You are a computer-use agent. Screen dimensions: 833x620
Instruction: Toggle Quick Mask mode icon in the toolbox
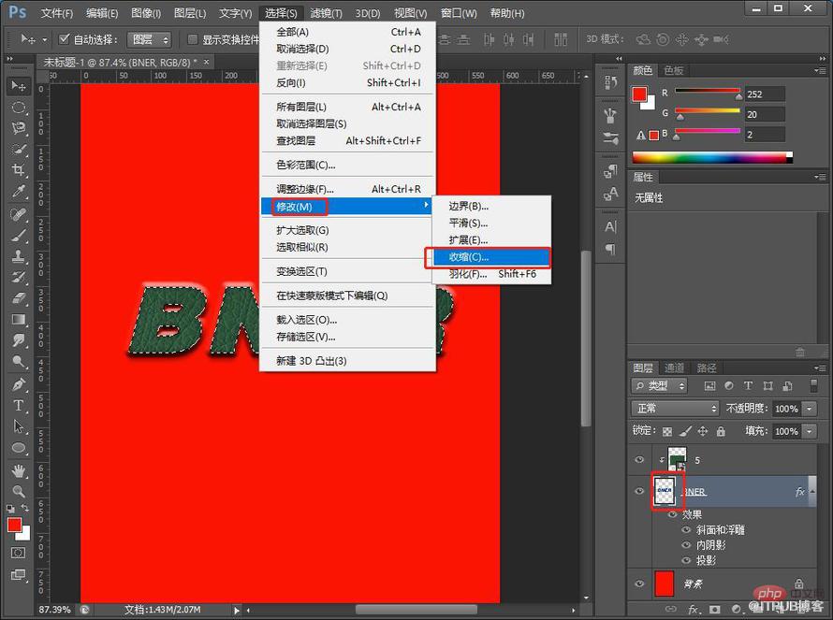pyautogui.click(x=18, y=553)
